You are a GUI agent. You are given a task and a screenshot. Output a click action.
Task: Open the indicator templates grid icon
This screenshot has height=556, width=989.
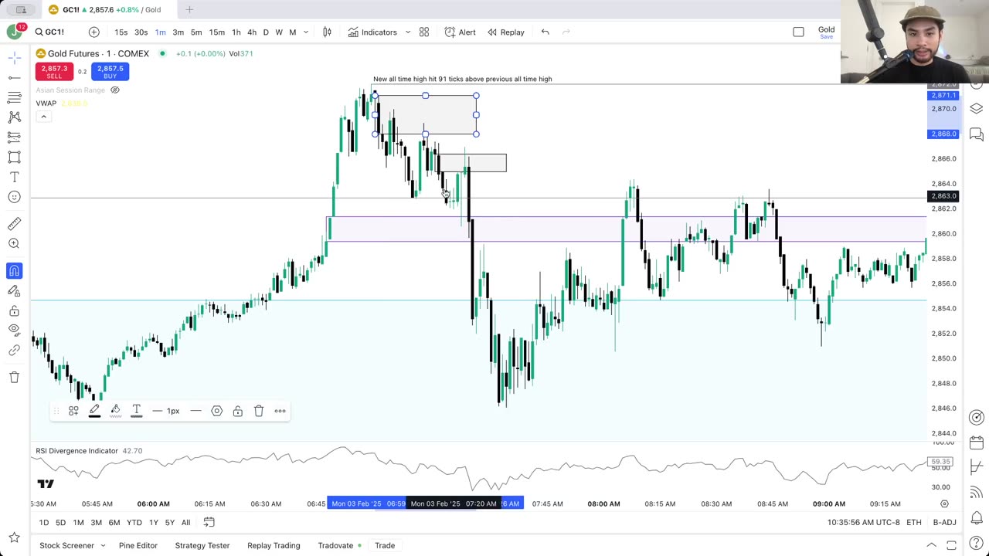(x=424, y=32)
